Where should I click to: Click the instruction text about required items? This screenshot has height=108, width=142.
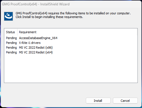coord(73,13)
